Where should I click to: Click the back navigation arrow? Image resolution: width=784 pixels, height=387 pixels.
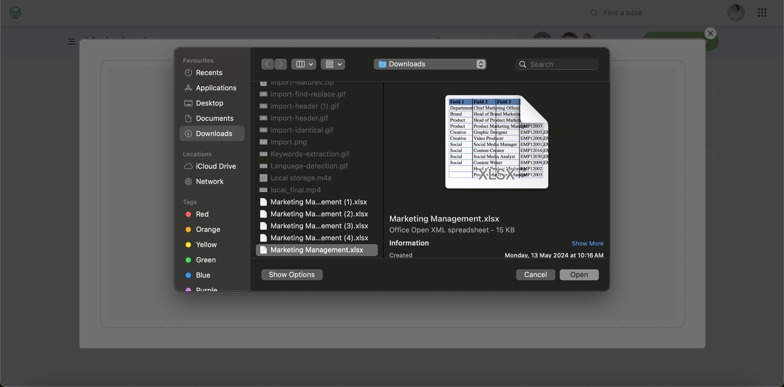click(x=267, y=64)
